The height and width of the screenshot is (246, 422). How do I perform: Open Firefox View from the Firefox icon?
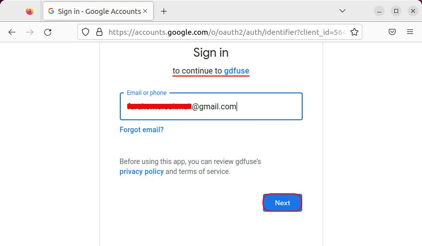[29, 11]
